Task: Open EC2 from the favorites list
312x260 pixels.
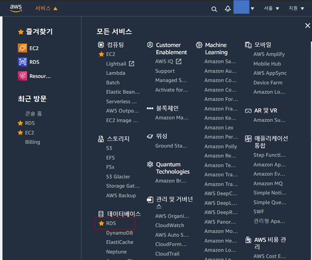Action: [x=34, y=48]
